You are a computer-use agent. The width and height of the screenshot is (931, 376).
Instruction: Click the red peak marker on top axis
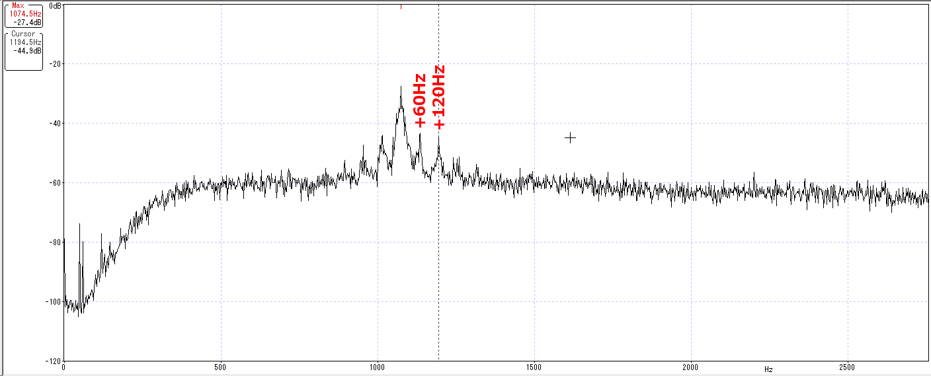(x=401, y=7)
